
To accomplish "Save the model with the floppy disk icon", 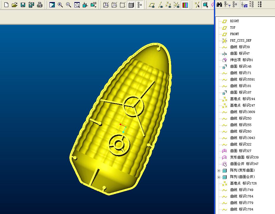I will tap(23, 5).
